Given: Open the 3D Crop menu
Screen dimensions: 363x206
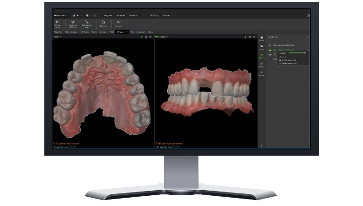Looking at the screenshot, I should click(x=155, y=15).
